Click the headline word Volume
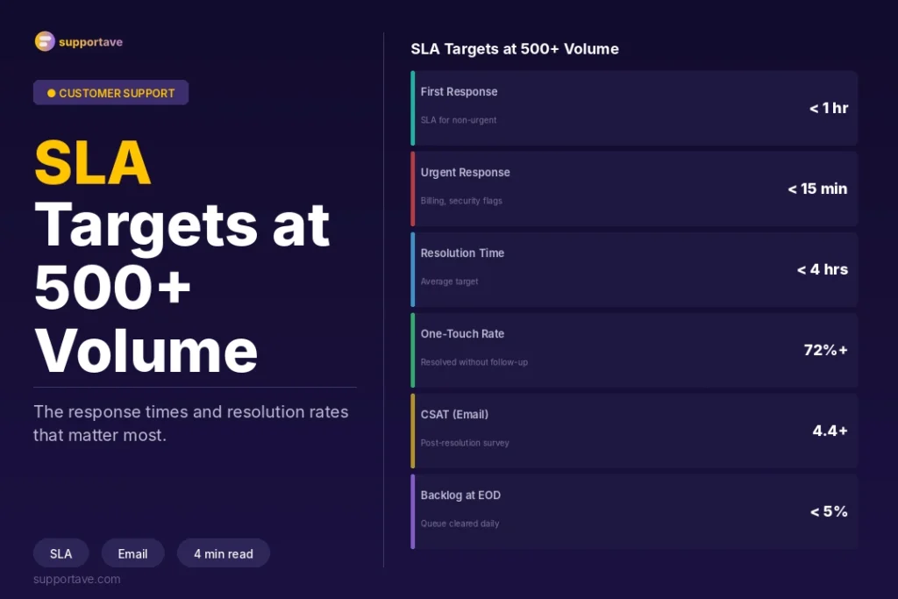The image size is (898, 599). 146,351
